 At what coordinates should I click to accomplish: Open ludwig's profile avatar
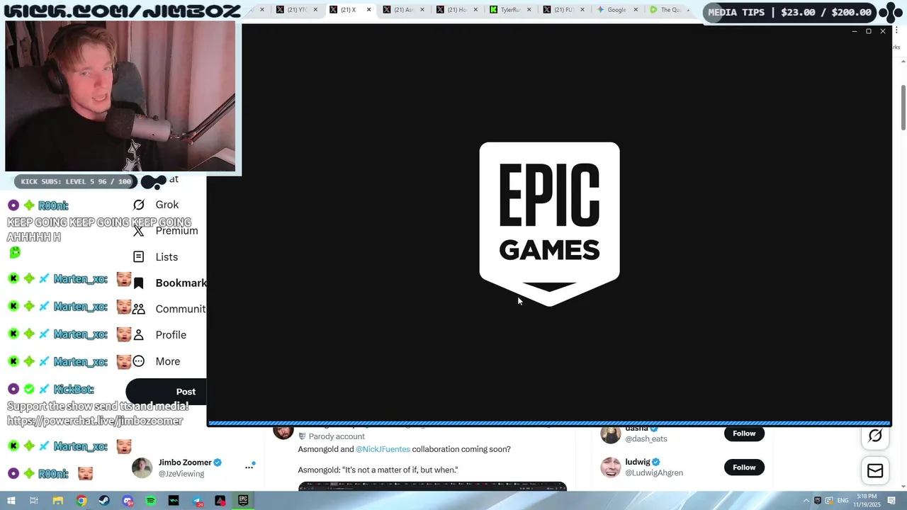click(611, 467)
